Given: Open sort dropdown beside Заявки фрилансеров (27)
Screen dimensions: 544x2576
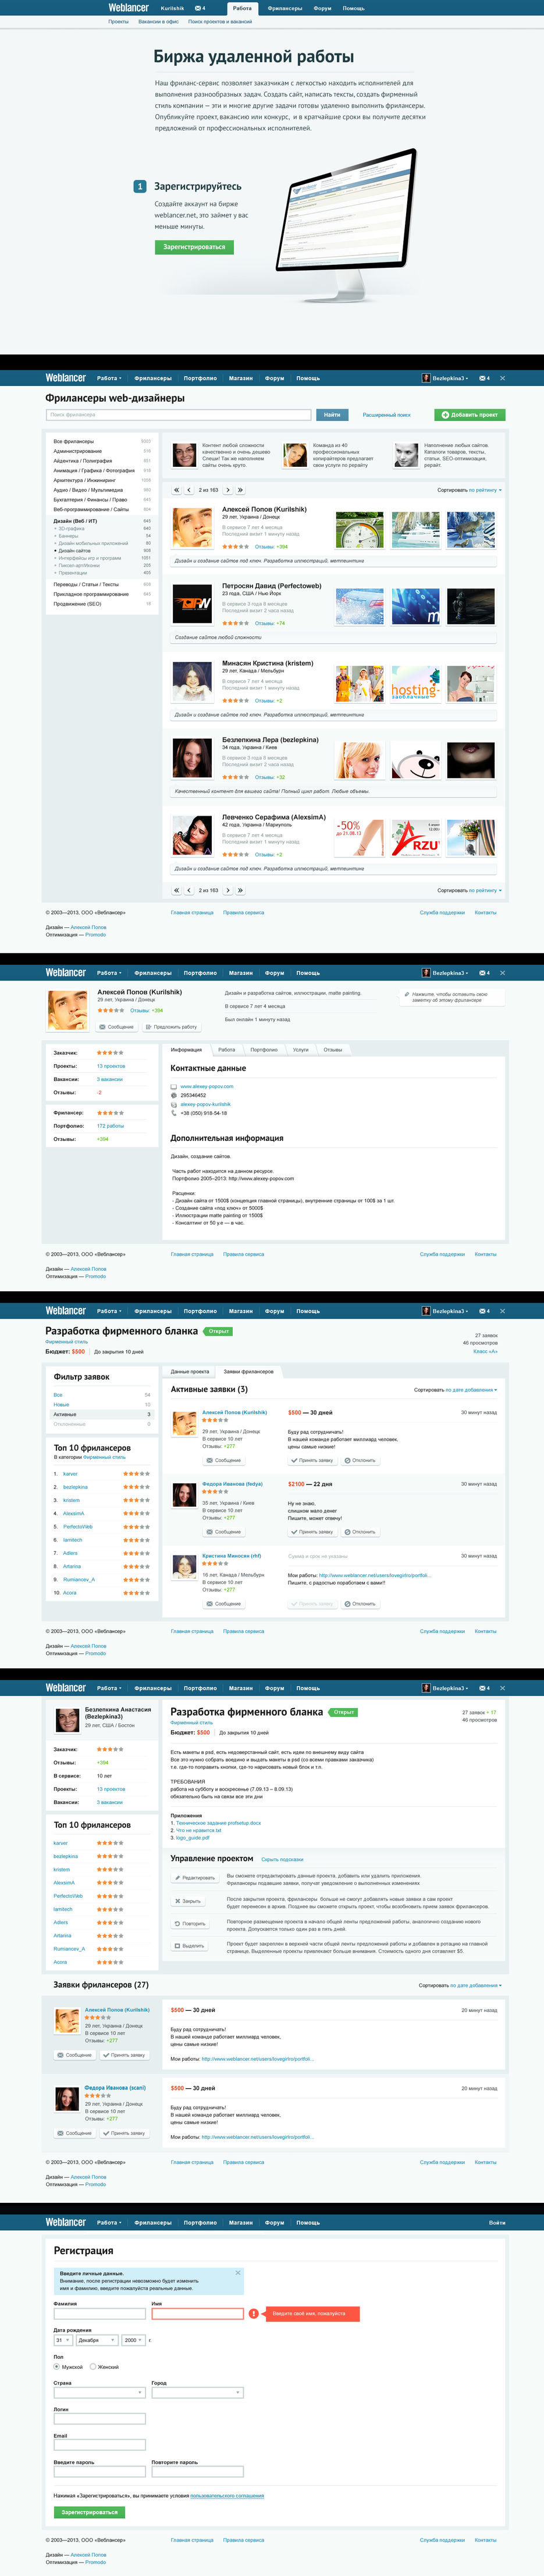Looking at the screenshot, I should (x=476, y=1985).
